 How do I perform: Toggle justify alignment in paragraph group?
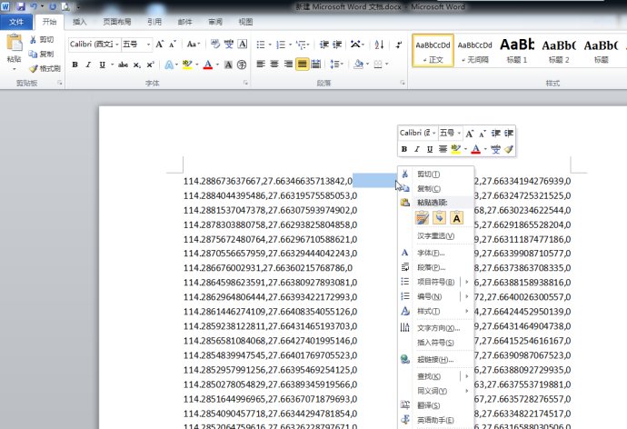tap(302, 65)
